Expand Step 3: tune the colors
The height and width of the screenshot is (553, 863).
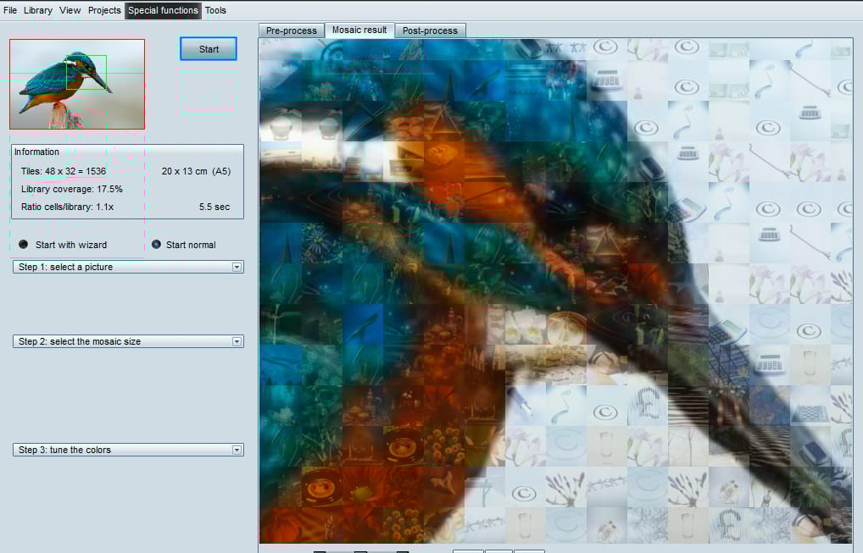(x=128, y=450)
